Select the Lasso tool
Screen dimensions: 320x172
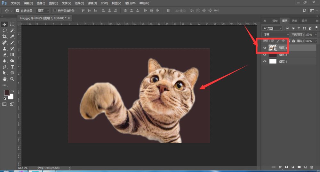[4, 30]
